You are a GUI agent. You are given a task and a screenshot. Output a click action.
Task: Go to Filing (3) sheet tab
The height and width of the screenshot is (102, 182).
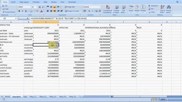click(x=53, y=97)
